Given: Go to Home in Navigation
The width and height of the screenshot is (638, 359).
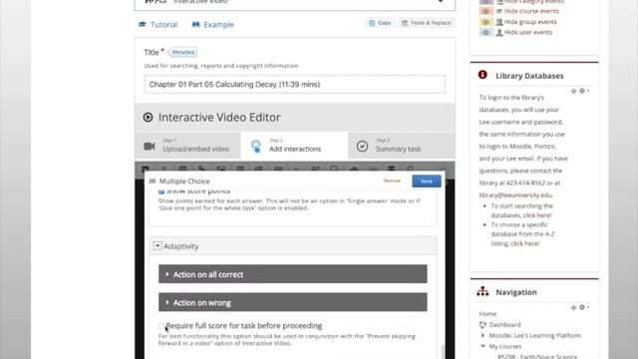Looking at the screenshot, I should (487, 314).
